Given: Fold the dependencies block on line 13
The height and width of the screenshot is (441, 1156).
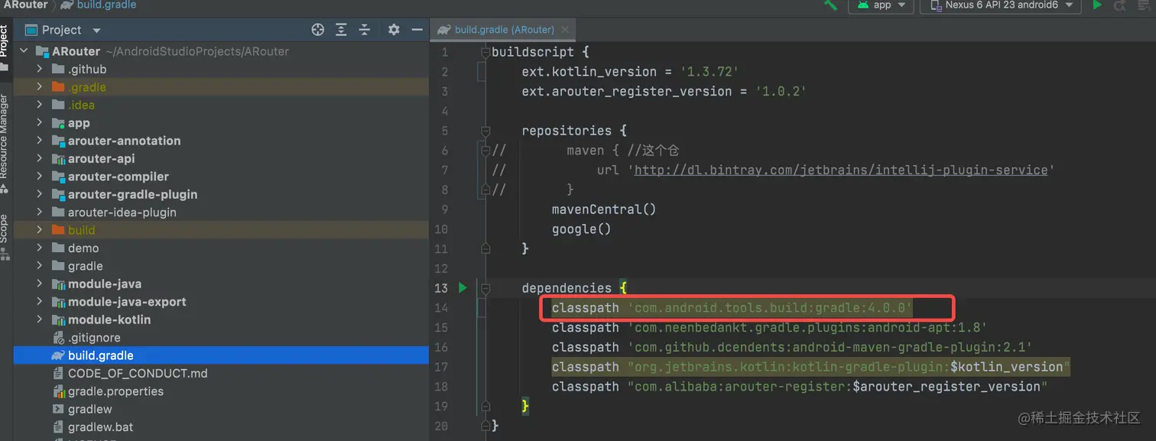Looking at the screenshot, I should click(x=485, y=288).
